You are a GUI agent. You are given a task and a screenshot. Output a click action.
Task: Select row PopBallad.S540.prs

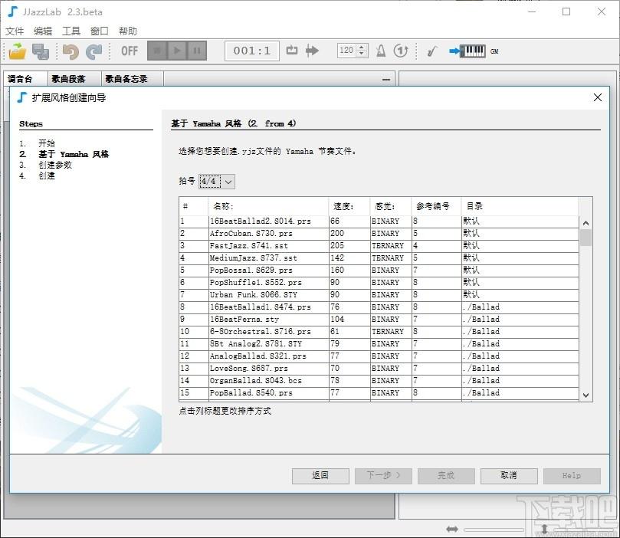click(379, 393)
